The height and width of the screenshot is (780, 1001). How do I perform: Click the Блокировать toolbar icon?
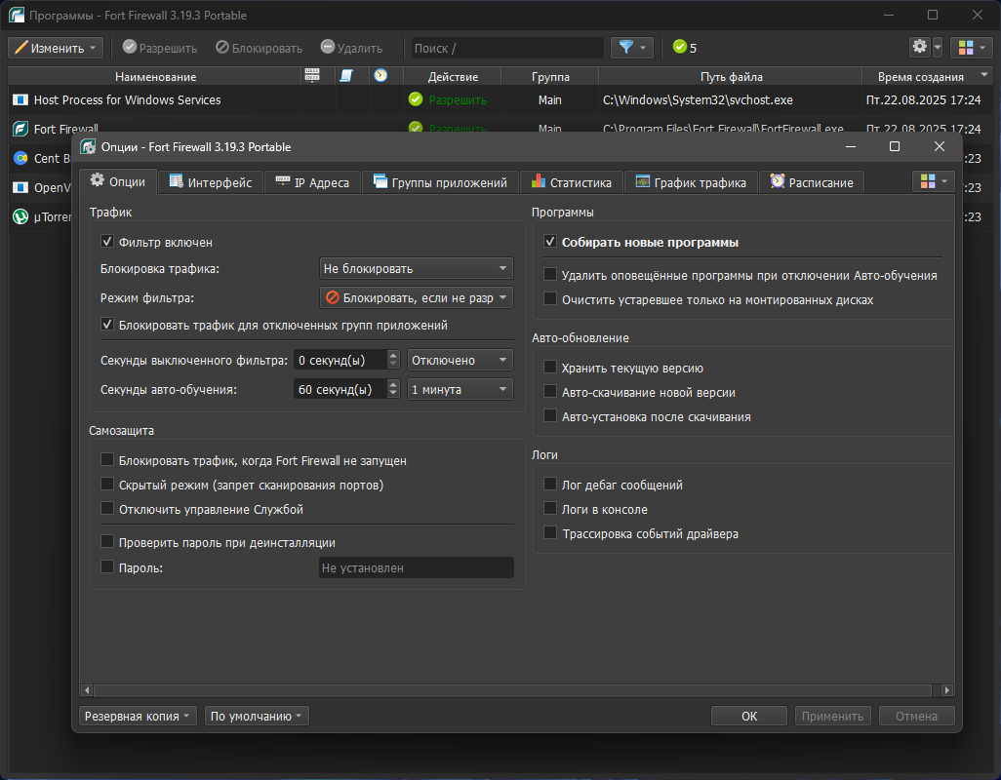(x=222, y=47)
